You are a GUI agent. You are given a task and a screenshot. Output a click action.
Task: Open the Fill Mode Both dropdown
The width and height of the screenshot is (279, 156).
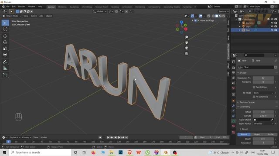coord(263,93)
